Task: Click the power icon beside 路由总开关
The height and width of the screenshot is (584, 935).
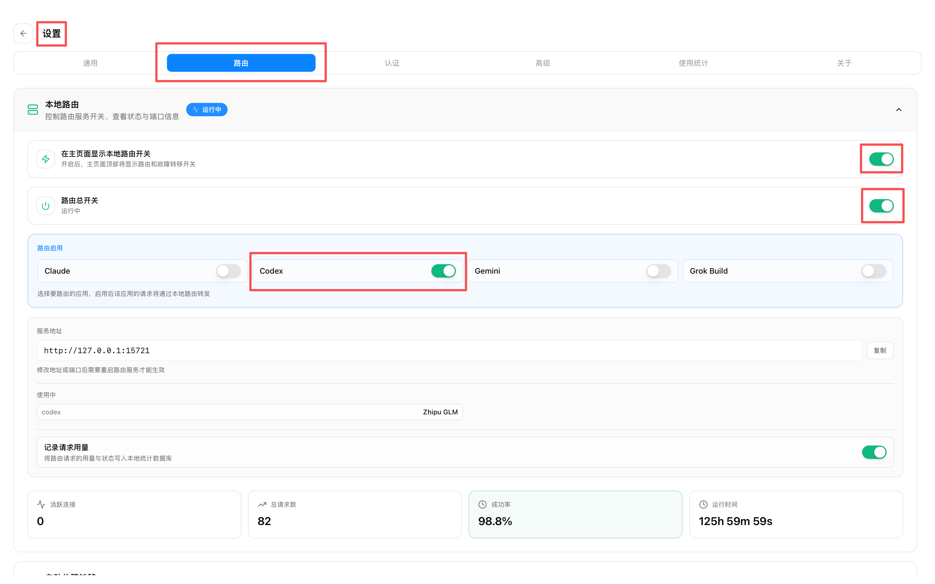Action: (46, 206)
